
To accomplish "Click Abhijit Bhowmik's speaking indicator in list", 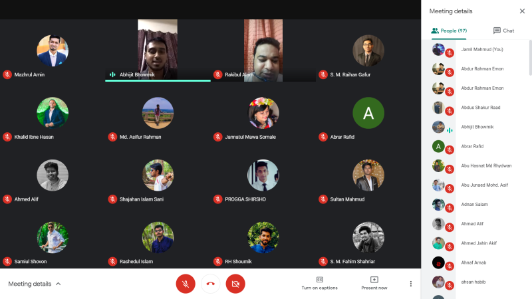I will [450, 130].
